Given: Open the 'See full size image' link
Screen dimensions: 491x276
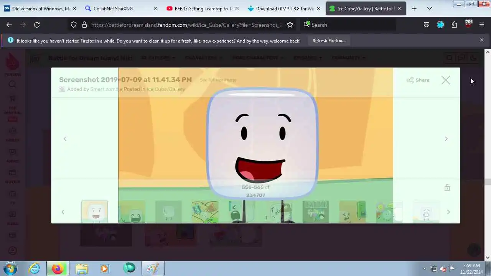Looking at the screenshot, I should pyautogui.click(x=218, y=80).
